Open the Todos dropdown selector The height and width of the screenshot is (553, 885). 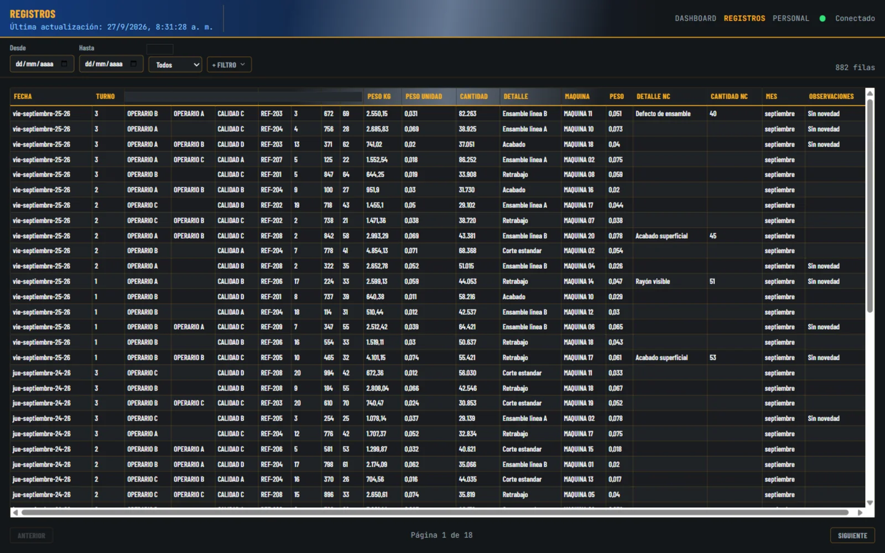(175, 65)
